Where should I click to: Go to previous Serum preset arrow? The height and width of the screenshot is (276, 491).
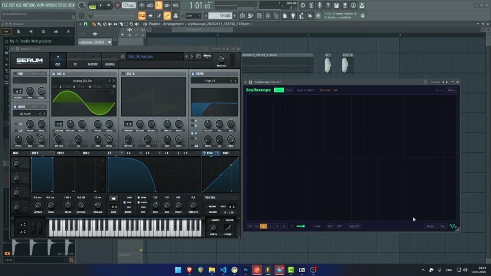187,57
